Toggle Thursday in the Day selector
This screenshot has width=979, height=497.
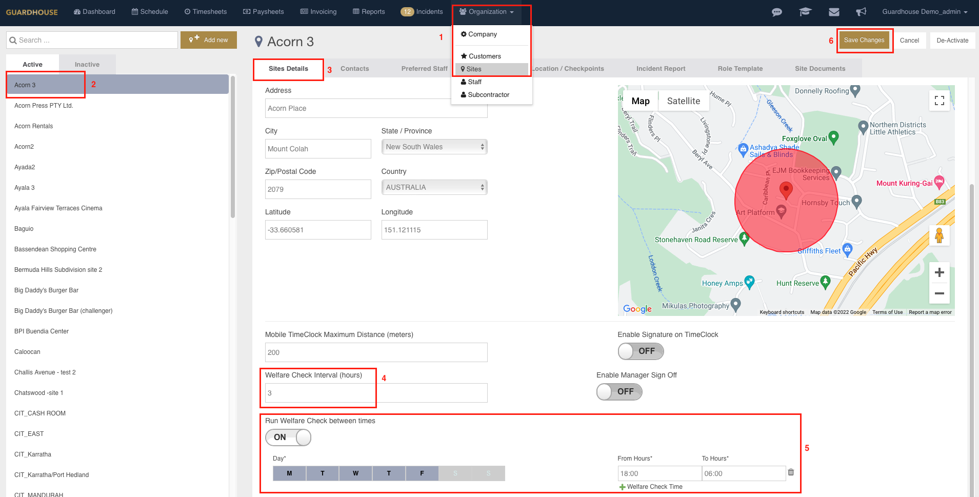[x=389, y=473]
